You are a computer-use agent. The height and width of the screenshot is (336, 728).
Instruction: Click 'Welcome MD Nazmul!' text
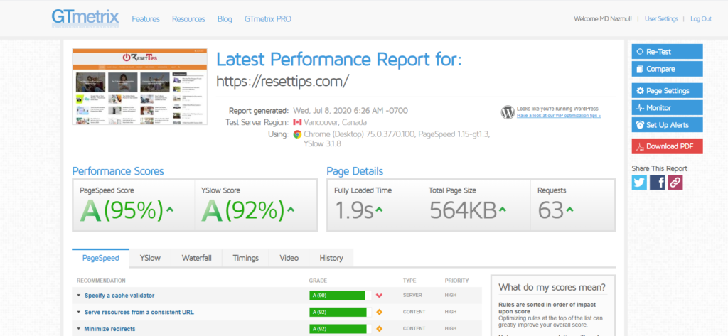(603, 19)
